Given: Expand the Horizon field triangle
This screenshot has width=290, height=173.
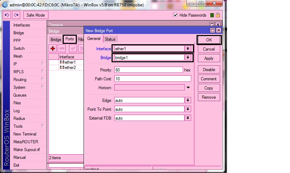Looking at the screenshot, I should [x=188, y=88].
